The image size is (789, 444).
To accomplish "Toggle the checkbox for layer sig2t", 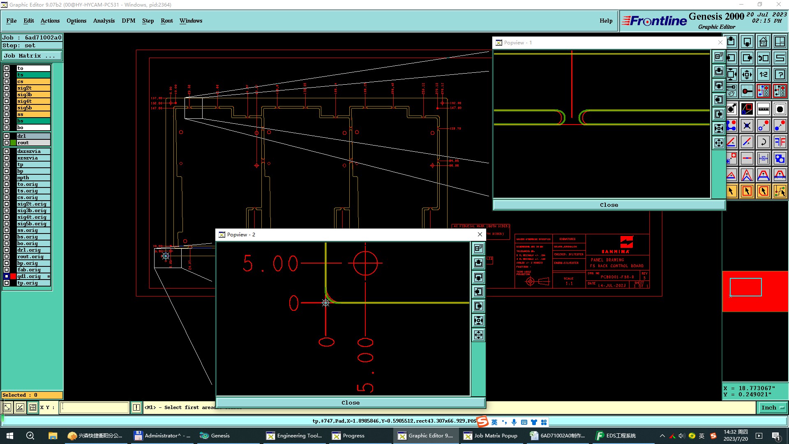I will [7, 88].
